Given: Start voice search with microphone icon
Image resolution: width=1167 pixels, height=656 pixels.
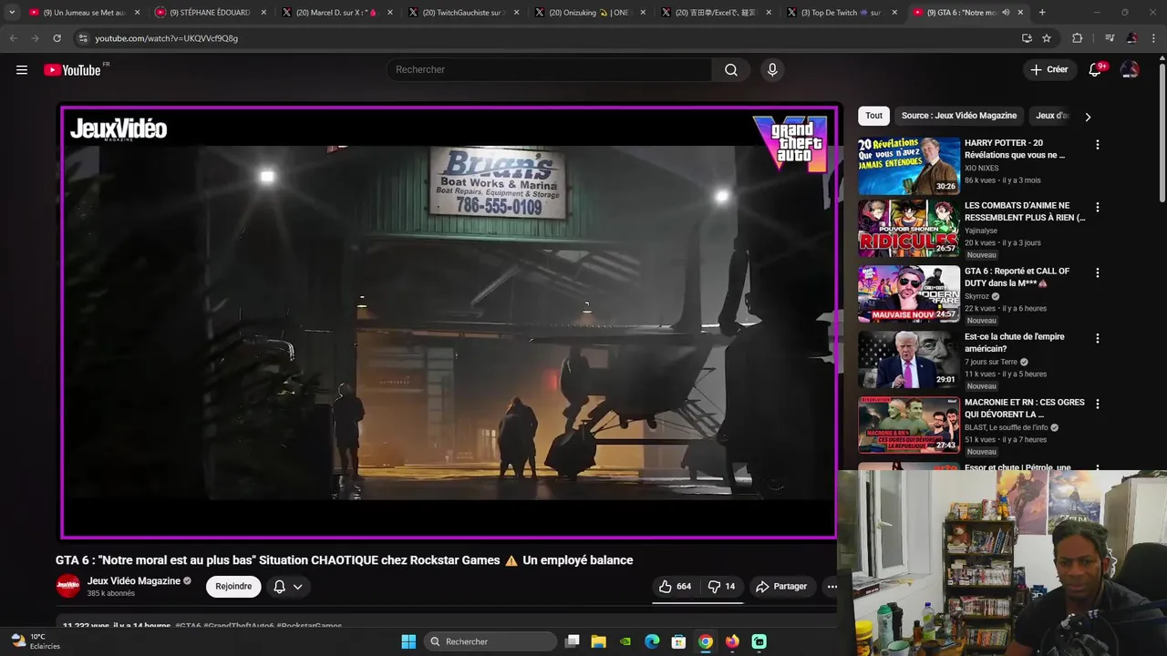Looking at the screenshot, I should click(x=772, y=70).
